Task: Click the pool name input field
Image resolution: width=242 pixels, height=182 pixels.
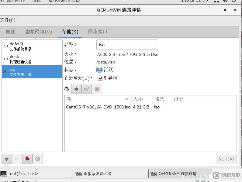Action: pyautogui.click(x=127, y=45)
